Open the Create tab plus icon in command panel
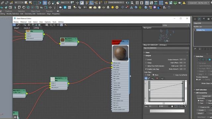The height and width of the screenshot is (119, 212). coord(195,19)
